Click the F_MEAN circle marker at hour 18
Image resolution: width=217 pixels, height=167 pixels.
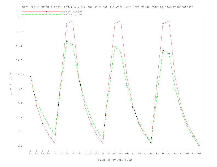67,41
